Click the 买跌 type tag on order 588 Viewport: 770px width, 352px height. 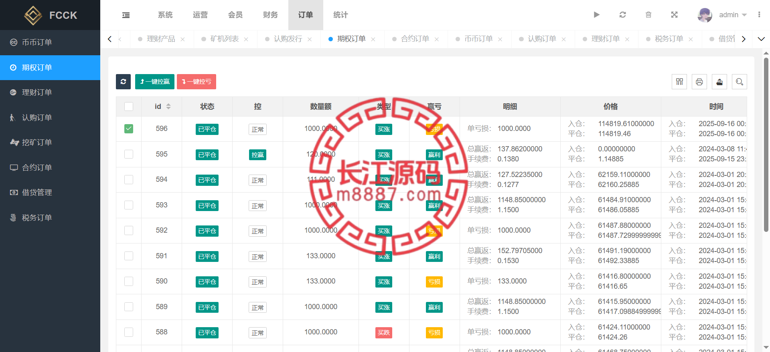coord(384,333)
